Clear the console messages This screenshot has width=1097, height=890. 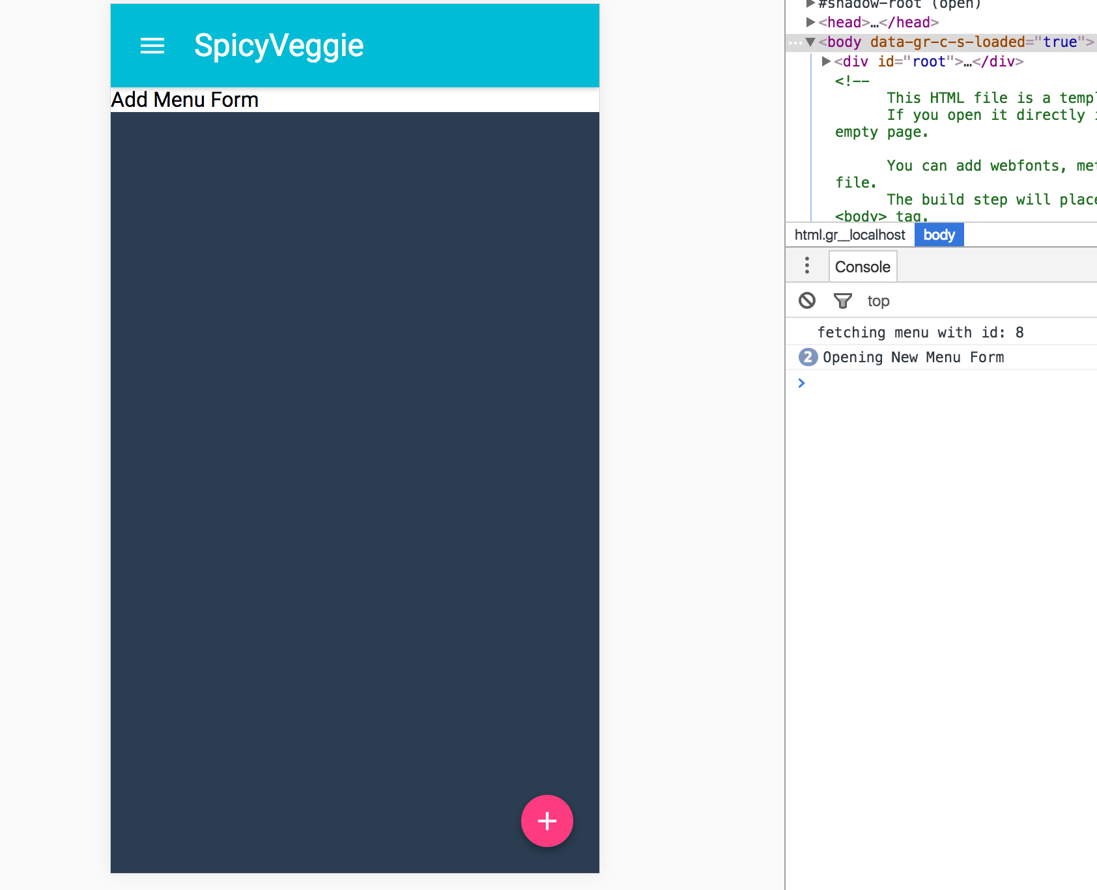tap(808, 300)
